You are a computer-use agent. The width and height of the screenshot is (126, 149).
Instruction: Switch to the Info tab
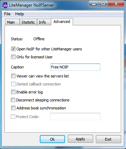(44, 22)
